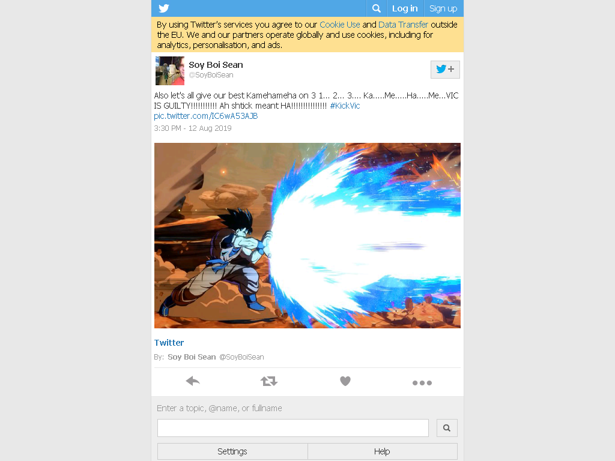This screenshot has height=461, width=615.
Task: Like the tweet with heart icon
Action: point(345,381)
